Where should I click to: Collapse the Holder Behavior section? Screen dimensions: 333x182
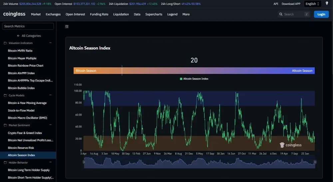coord(50,162)
